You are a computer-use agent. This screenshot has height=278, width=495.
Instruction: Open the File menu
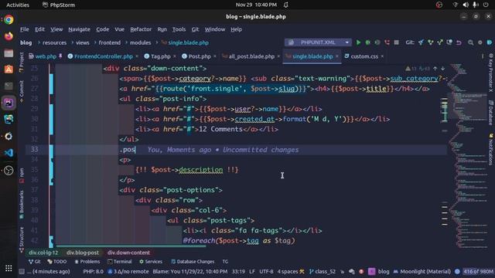(x=24, y=29)
